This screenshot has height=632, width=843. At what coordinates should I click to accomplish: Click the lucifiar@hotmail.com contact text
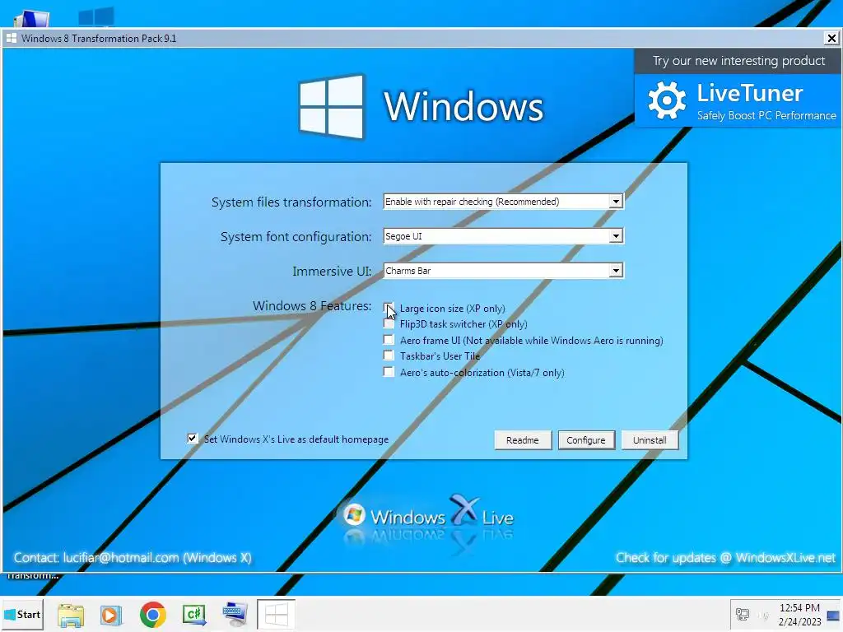[x=121, y=558]
